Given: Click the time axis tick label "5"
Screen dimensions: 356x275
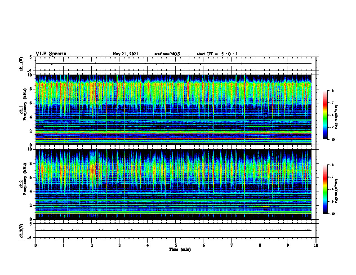Looking at the screenshot, I should [176, 245].
